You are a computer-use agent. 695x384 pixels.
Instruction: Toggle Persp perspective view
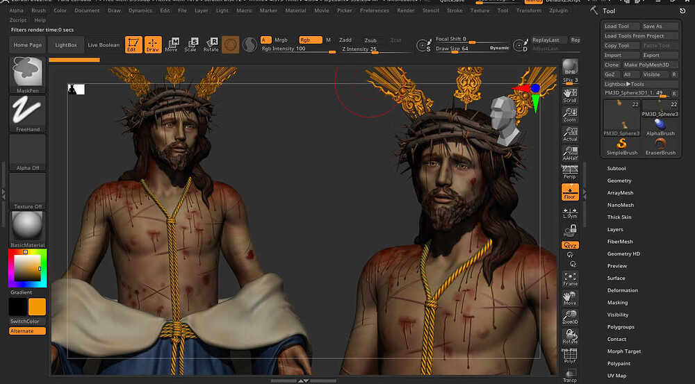point(570,172)
